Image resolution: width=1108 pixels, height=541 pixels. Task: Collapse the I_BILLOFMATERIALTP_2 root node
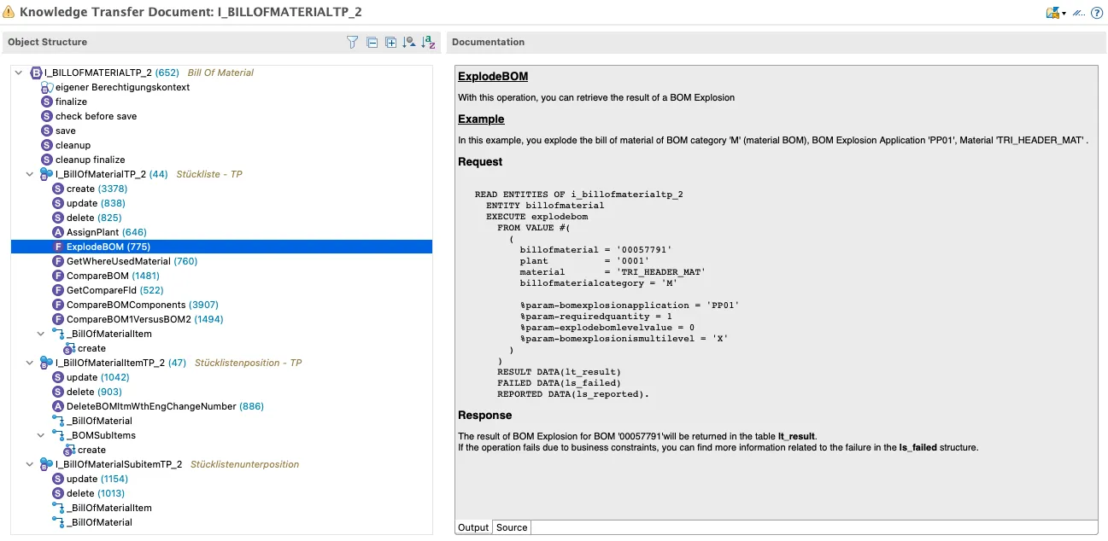coord(19,73)
